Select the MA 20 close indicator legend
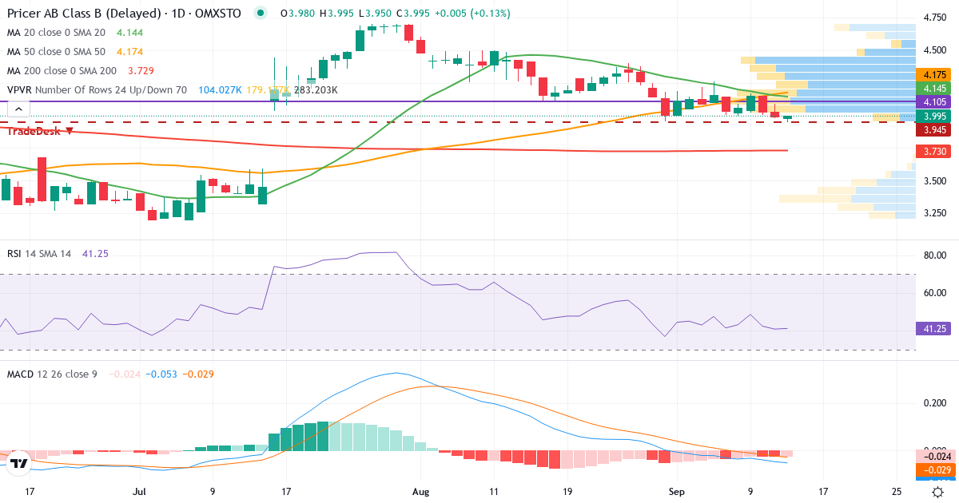The width and height of the screenshot is (959, 503). 56,33
